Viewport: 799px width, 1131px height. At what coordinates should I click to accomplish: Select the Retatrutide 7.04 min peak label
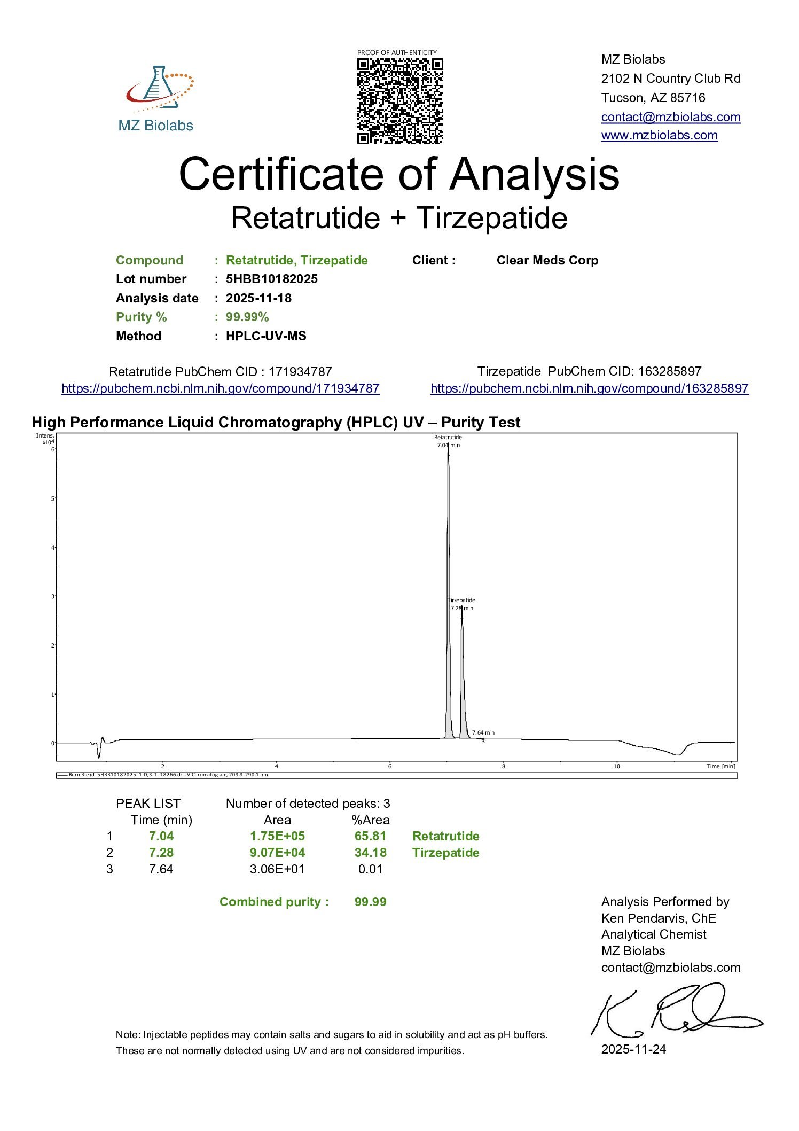(448, 441)
